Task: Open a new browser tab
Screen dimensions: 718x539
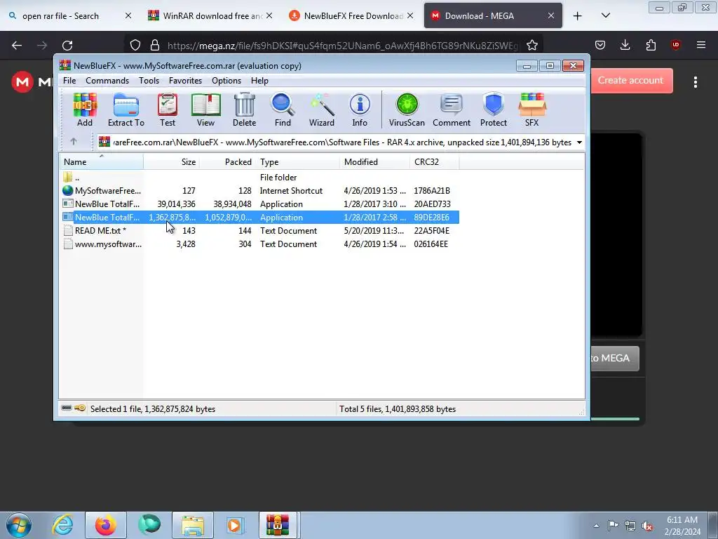Action: [578, 16]
